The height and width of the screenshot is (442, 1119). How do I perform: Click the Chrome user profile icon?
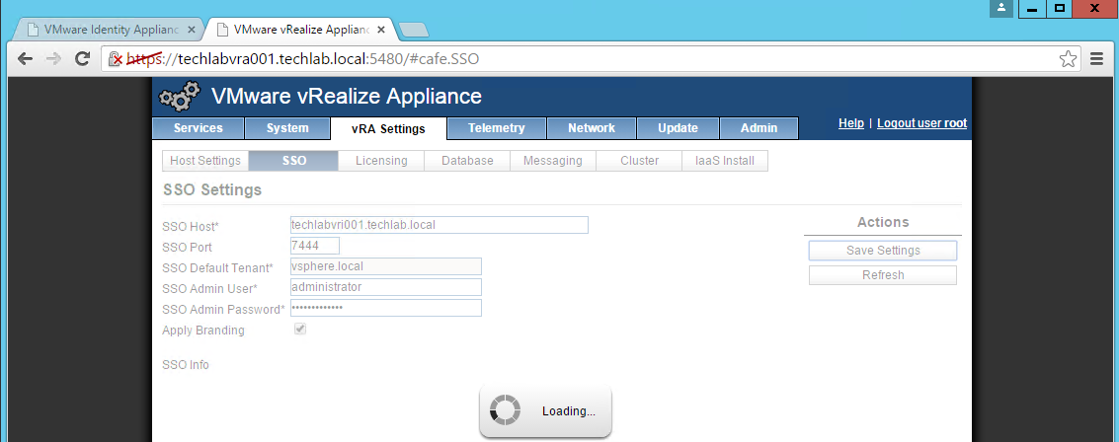[1001, 8]
